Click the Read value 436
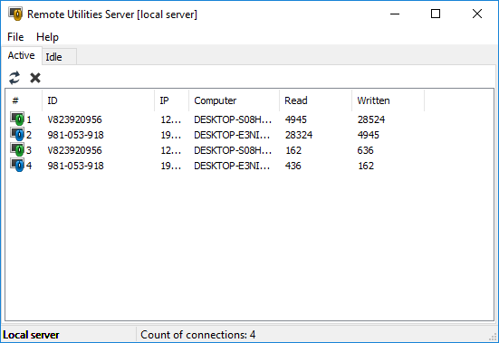The width and height of the screenshot is (499, 343). coord(293,166)
